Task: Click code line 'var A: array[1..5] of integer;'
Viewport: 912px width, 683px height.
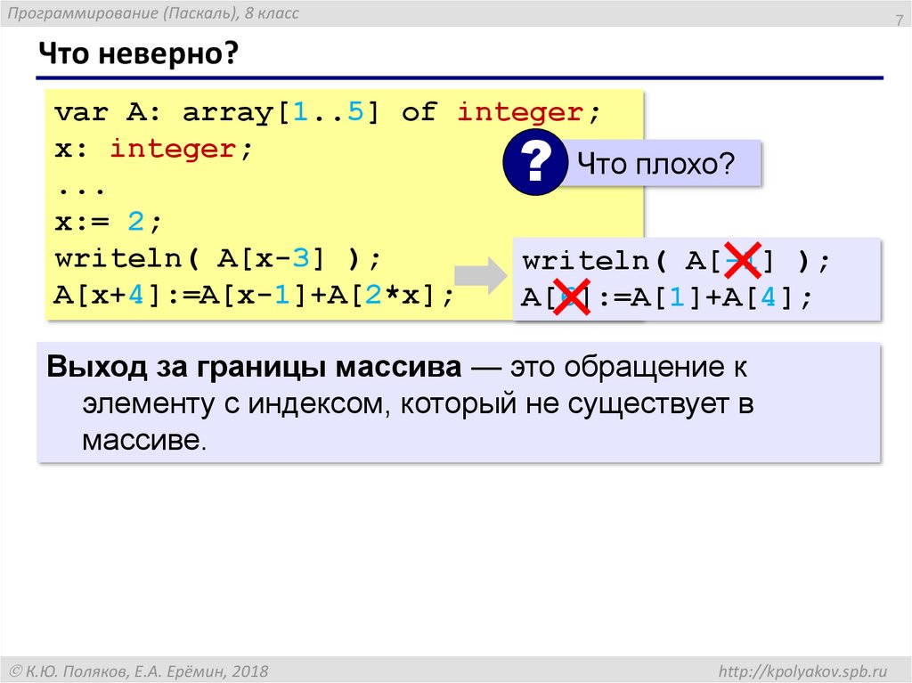Action: tap(328, 111)
